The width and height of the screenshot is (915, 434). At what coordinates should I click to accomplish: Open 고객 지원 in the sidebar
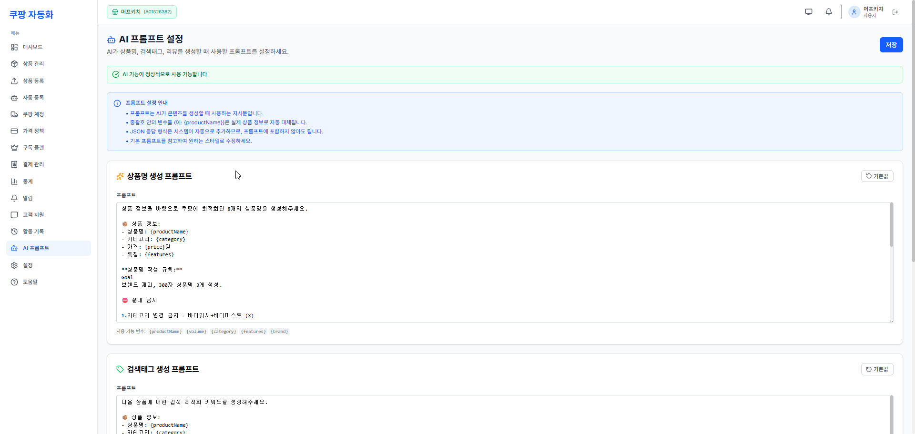(49, 215)
